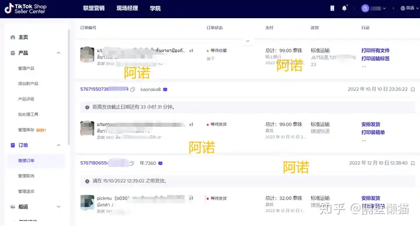Click the 订单状态 column header
The height and width of the screenshot is (226, 420).
[x=215, y=27]
